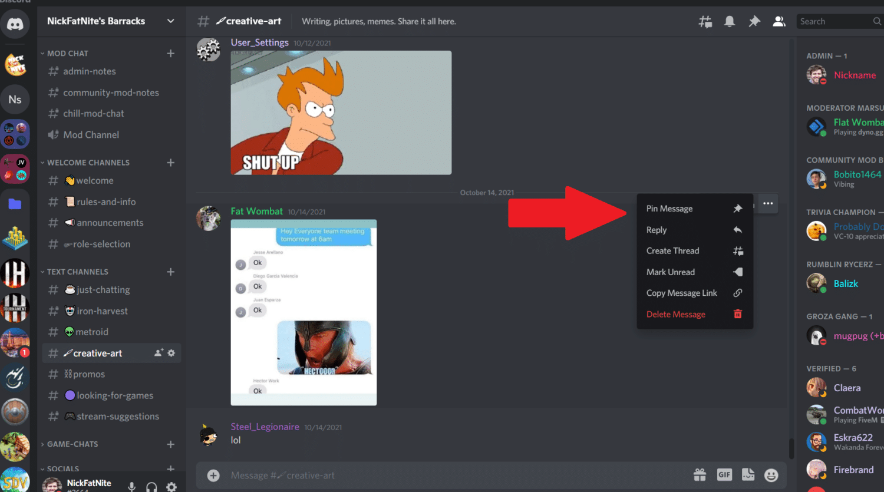The image size is (884, 492).
Task: Choose Reply in the message menu
Action: (x=695, y=230)
